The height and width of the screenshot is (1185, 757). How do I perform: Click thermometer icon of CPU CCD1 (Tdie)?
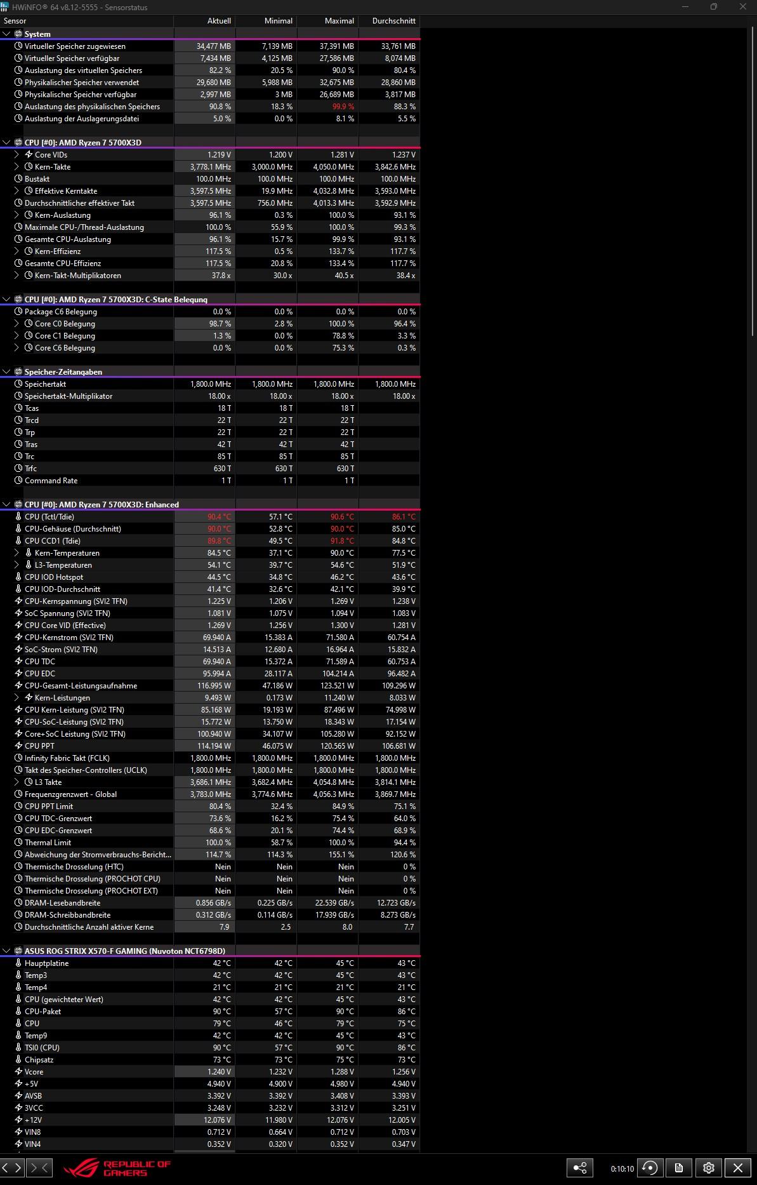(18, 540)
